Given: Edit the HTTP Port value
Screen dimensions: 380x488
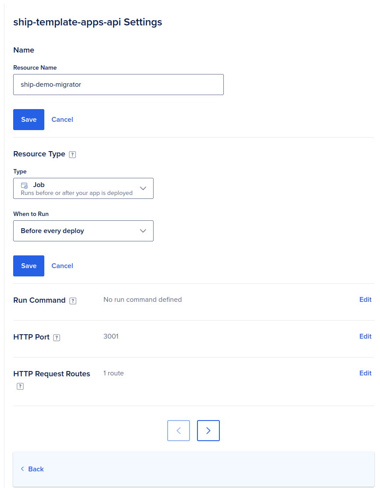Looking at the screenshot, I should tap(365, 336).
